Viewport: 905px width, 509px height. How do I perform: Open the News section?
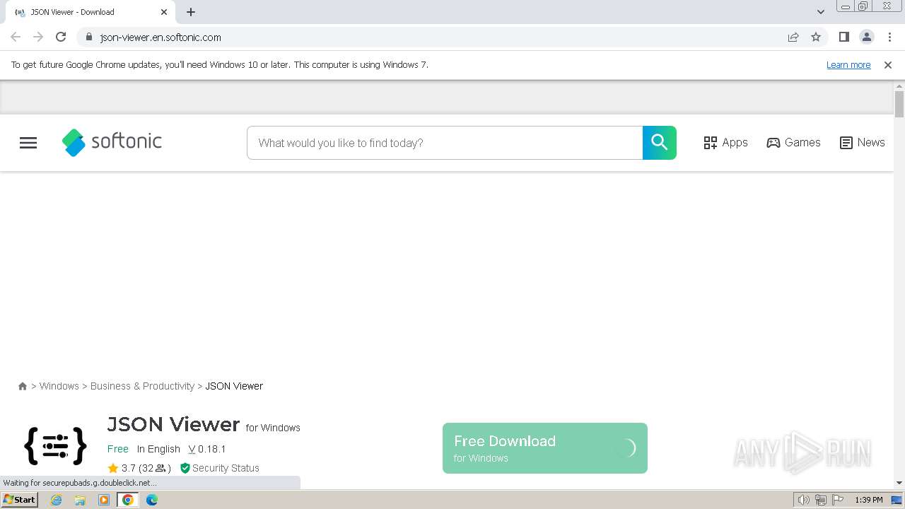coord(862,143)
